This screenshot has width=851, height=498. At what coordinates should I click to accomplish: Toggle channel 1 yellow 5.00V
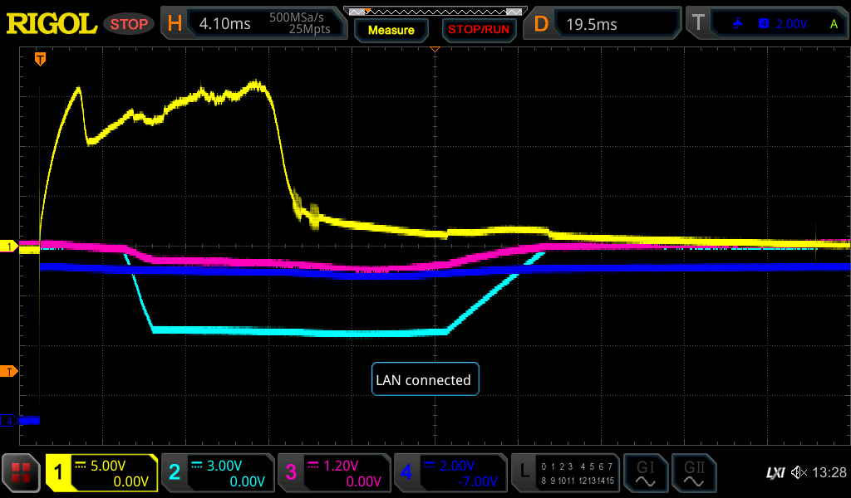coord(101,473)
